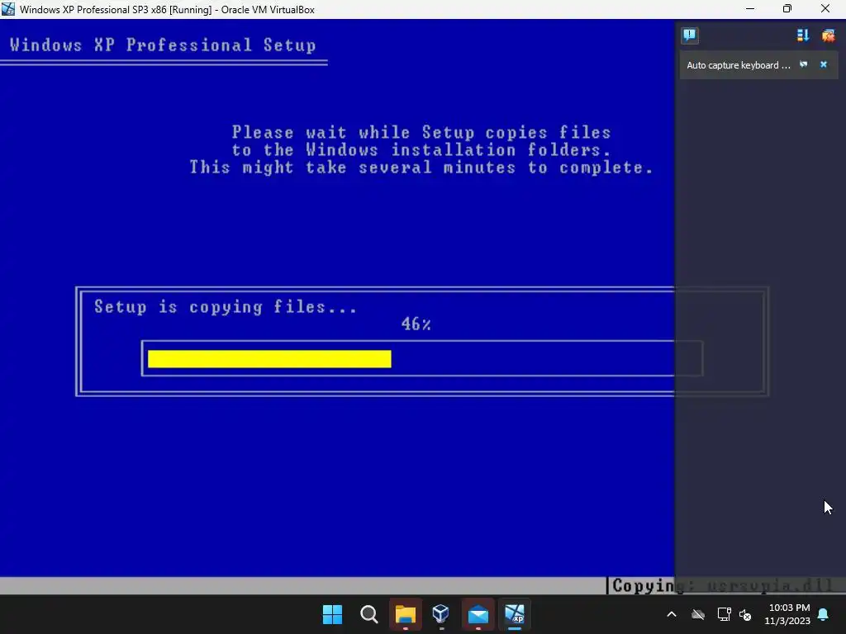Click the 'Please wait while Setup copies files' line
The height and width of the screenshot is (634, 846).
pos(421,133)
